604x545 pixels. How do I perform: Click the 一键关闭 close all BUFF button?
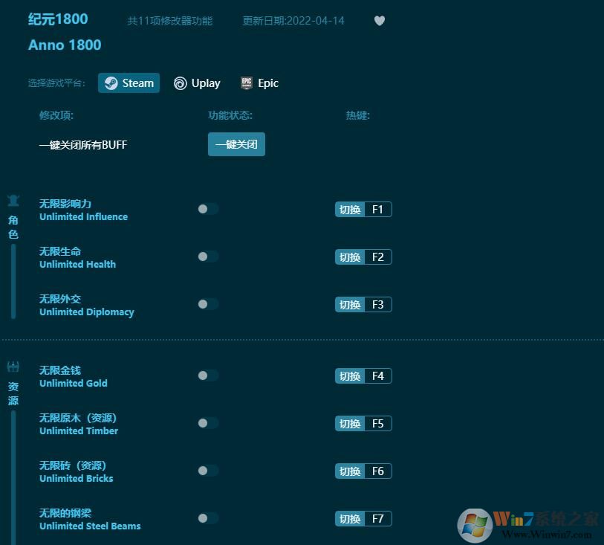pos(236,144)
